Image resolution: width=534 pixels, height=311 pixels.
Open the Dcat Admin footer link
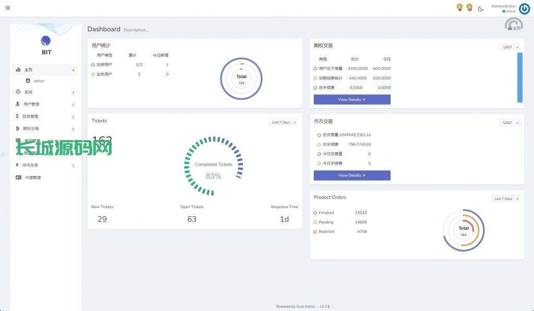(306, 306)
